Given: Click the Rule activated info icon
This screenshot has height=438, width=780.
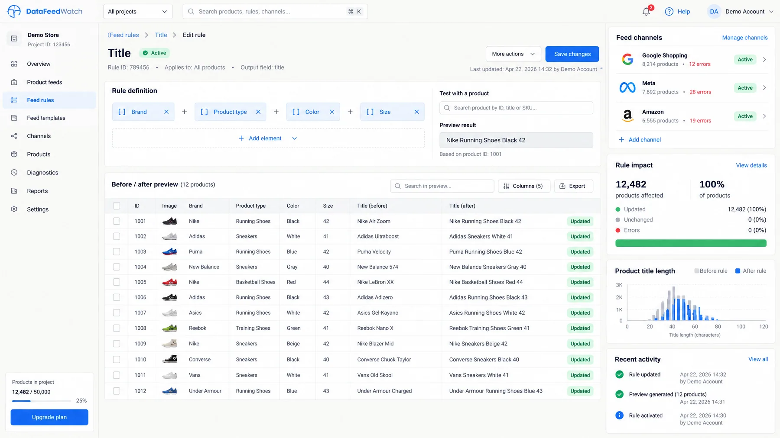Looking at the screenshot, I should point(620,415).
